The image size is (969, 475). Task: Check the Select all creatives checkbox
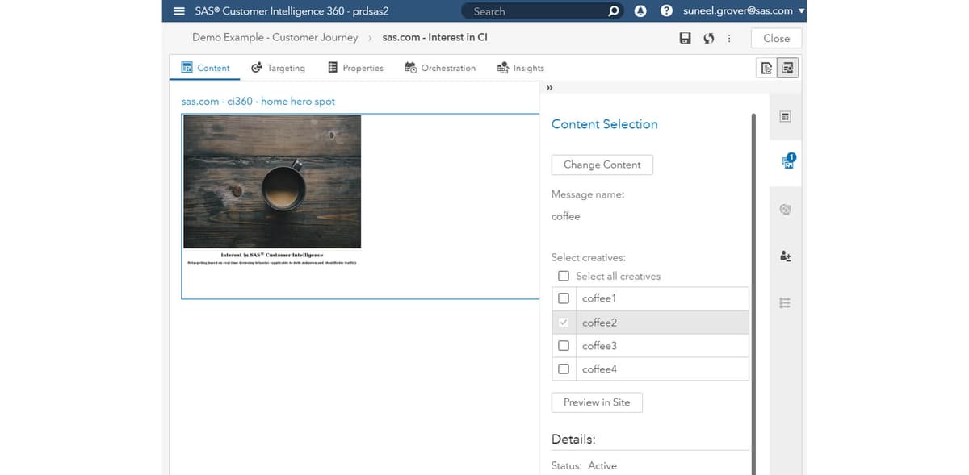tap(564, 276)
